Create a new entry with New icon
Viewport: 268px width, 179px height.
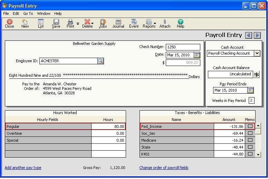pos(25,23)
